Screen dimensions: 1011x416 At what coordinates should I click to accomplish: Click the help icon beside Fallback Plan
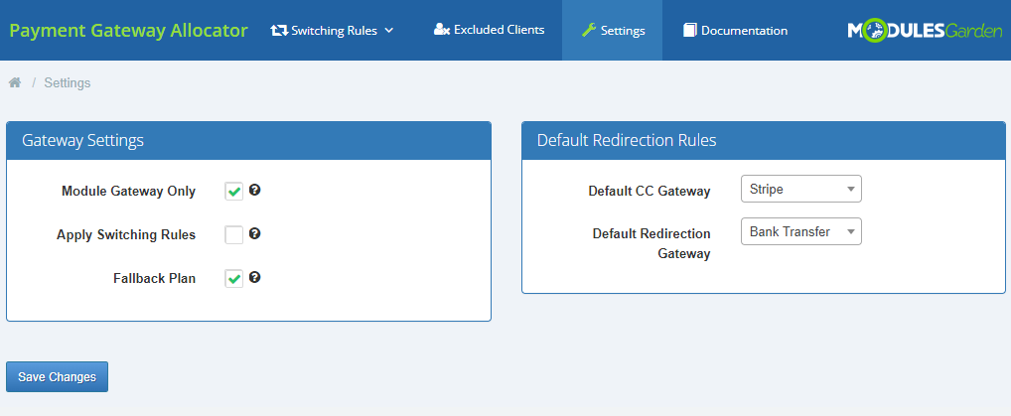[x=254, y=277]
